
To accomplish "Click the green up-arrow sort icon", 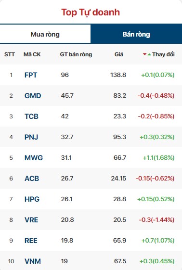I will click(x=149, y=54).
